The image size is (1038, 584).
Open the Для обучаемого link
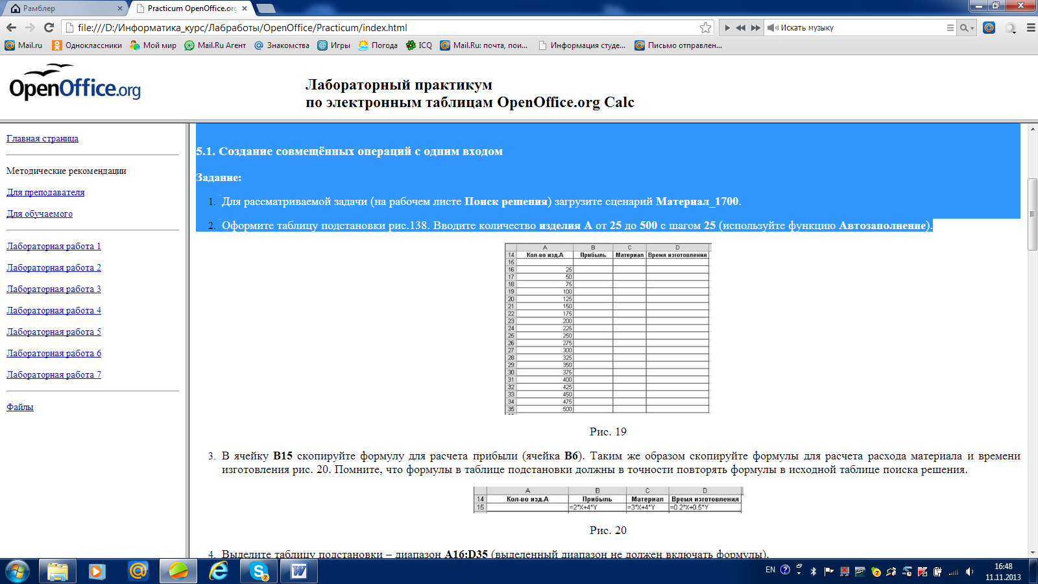point(40,213)
